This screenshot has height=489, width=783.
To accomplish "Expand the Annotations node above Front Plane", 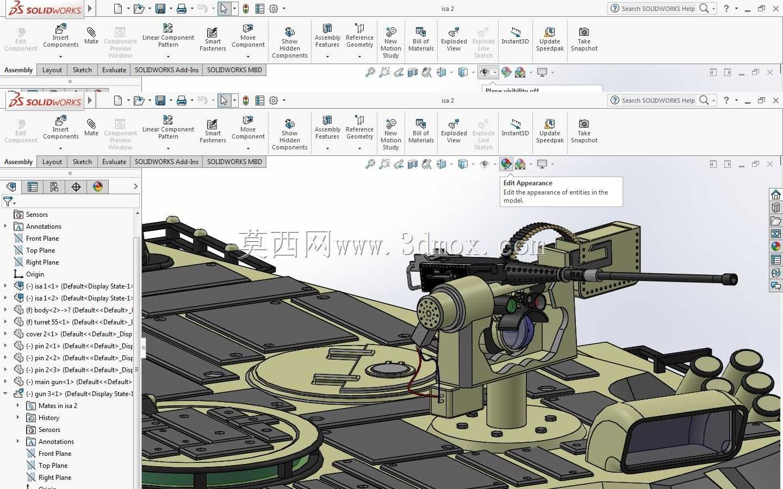I will pyautogui.click(x=5, y=227).
